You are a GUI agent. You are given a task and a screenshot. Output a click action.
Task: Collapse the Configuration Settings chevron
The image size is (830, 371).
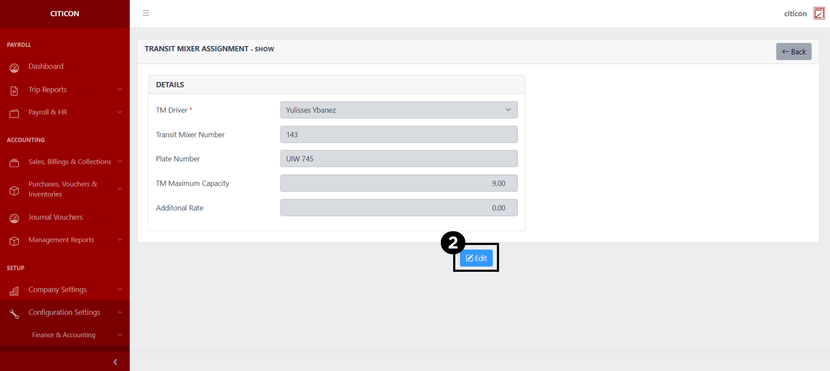pos(120,312)
